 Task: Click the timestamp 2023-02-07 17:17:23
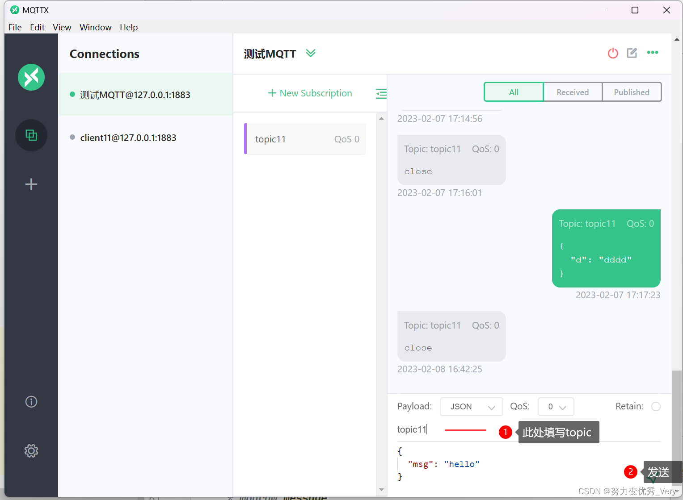pyautogui.click(x=618, y=295)
